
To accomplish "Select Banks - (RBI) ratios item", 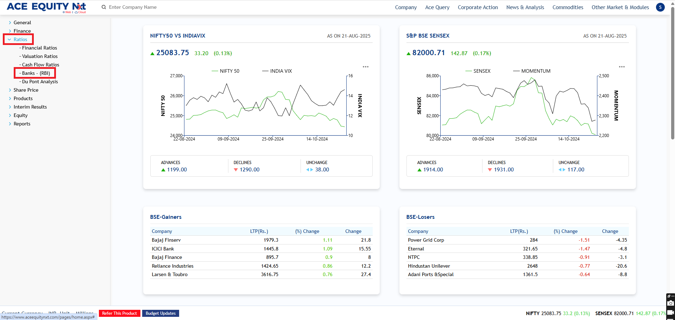I will tap(36, 73).
